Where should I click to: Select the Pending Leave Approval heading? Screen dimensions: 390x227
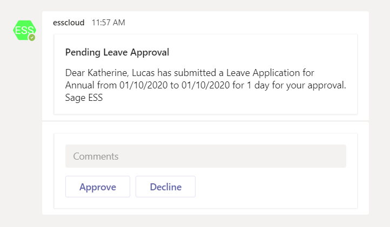coord(117,52)
